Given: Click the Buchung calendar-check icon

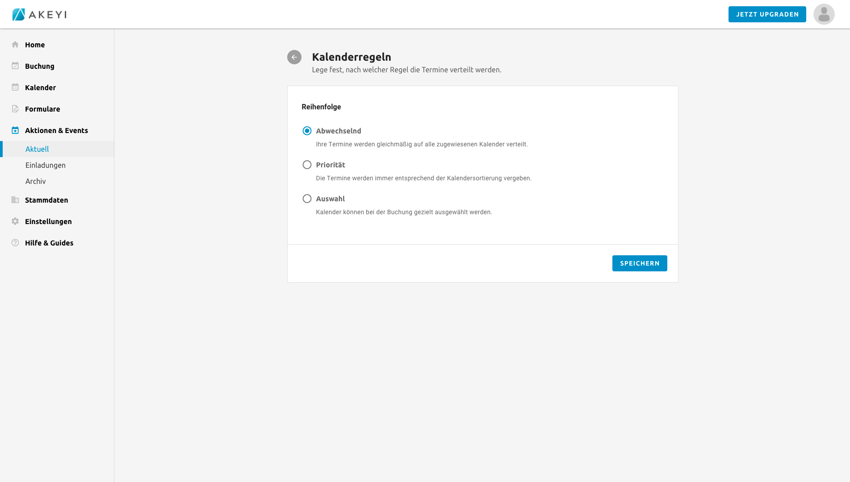Looking at the screenshot, I should [15, 66].
